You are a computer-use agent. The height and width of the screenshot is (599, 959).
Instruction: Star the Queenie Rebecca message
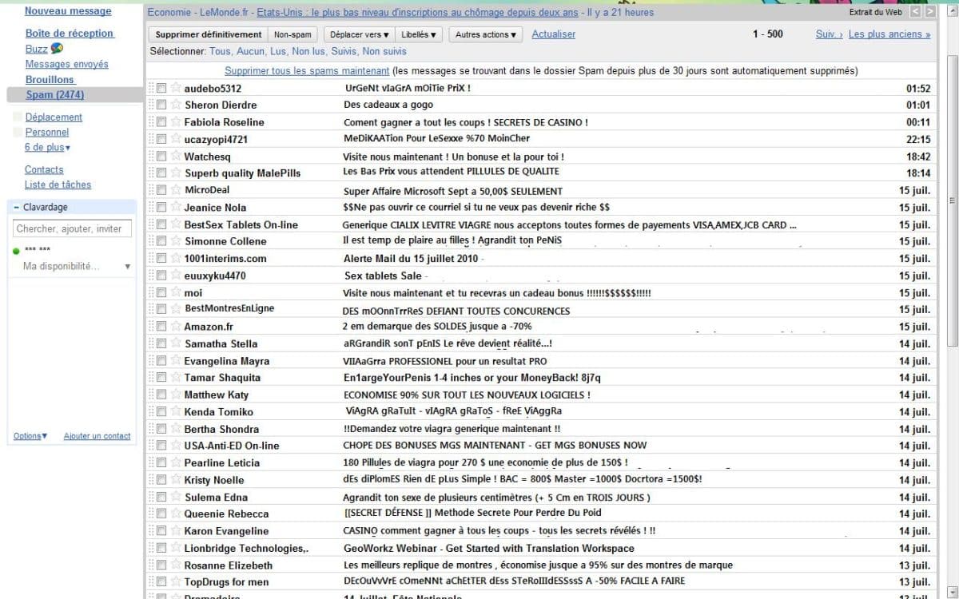click(176, 514)
